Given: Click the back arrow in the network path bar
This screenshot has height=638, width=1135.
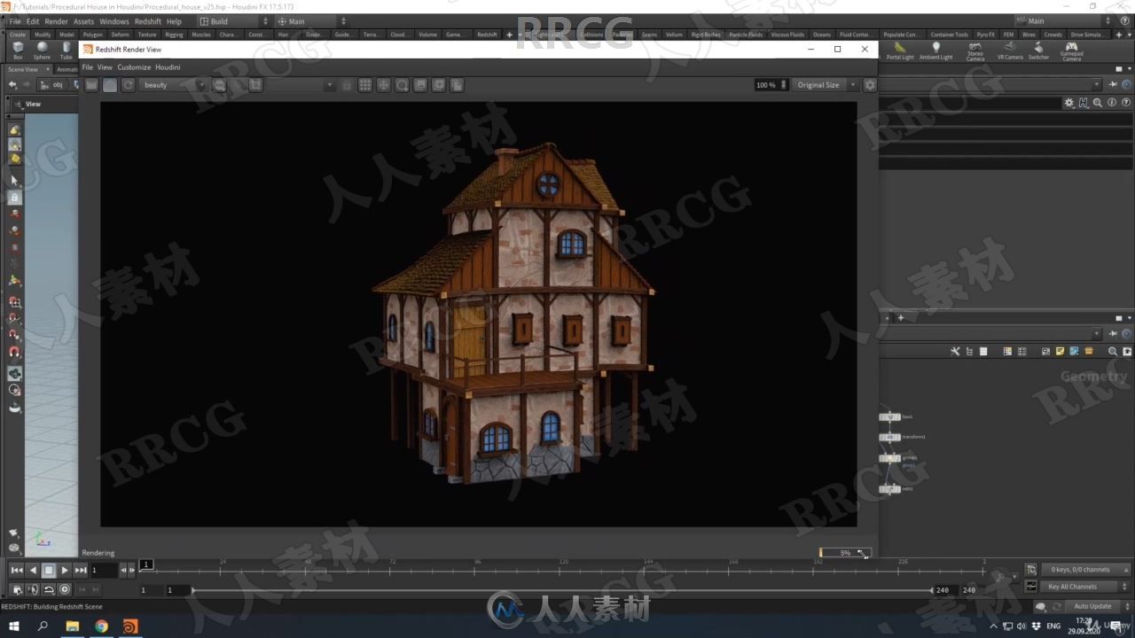Looking at the screenshot, I should tap(12, 85).
